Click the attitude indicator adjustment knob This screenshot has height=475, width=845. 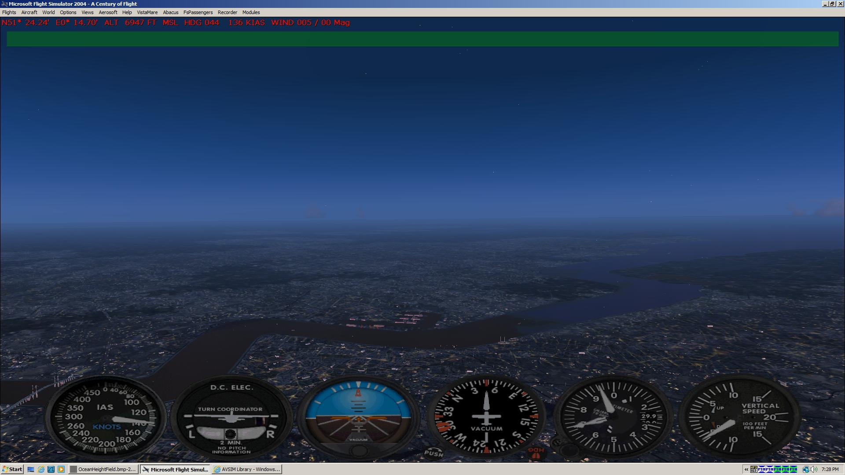point(359,450)
